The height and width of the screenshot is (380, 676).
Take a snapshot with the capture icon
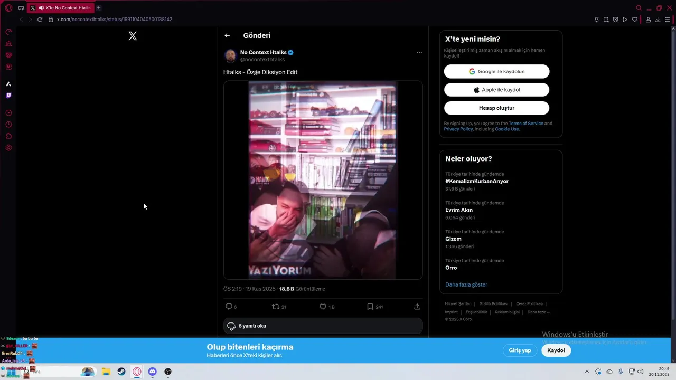[606, 20]
